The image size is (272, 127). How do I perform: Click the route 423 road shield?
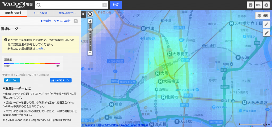182,40
